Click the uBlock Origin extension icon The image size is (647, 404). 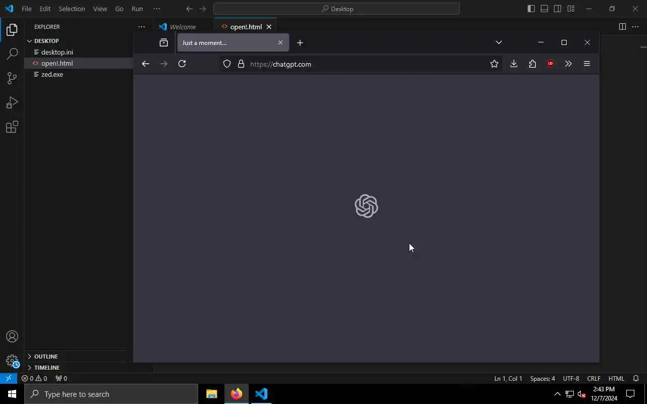pos(550,64)
